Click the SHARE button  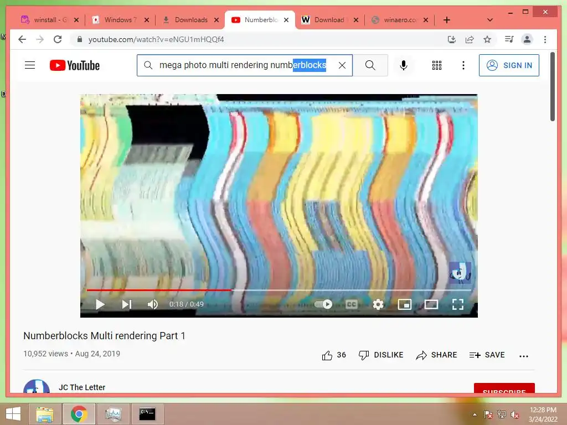click(x=436, y=355)
